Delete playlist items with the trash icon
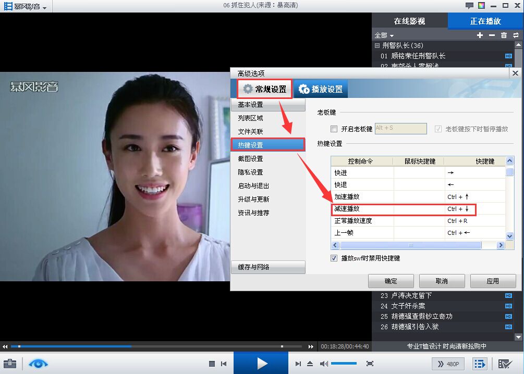This screenshot has height=374, width=524. tap(504, 35)
